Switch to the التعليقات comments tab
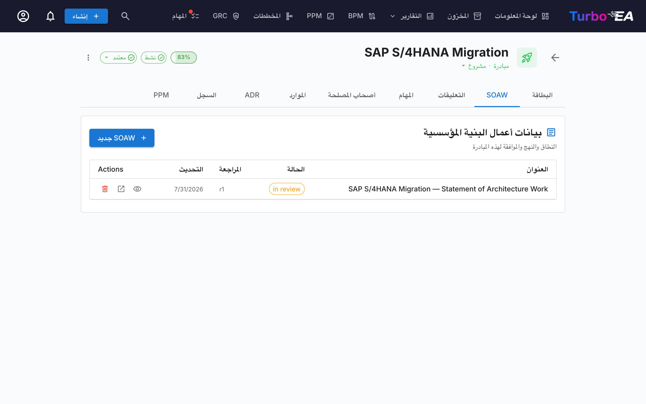The image size is (646, 404). point(451,95)
